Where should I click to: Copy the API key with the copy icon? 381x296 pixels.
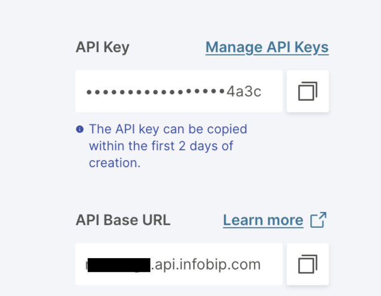308,91
